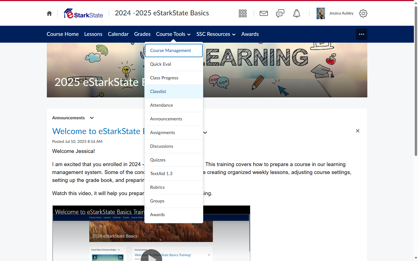Open the Jessica Aubley user menu
418x261 pixels.
coord(341,13)
